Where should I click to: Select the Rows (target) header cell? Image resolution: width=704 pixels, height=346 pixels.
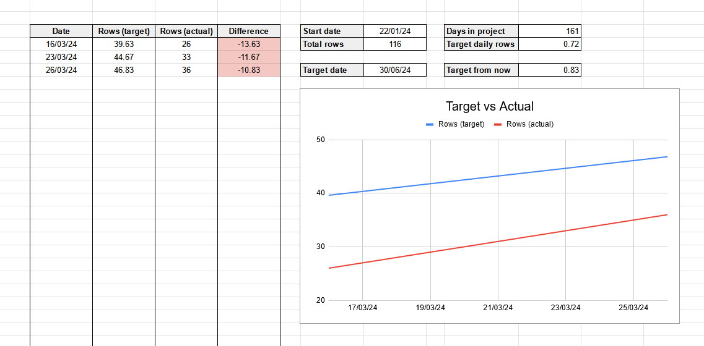click(123, 32)
